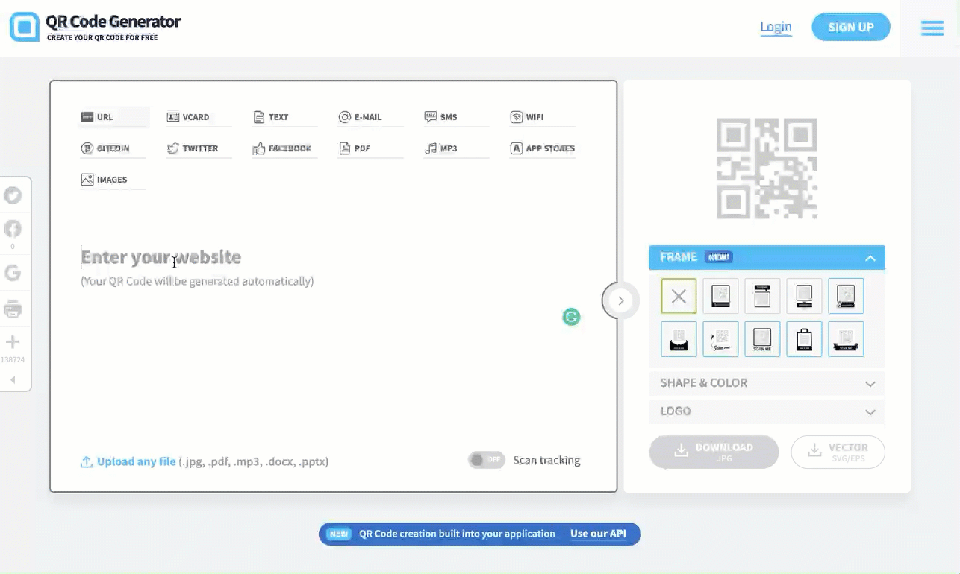Share via the Google sidebar icon

[13, 273]
